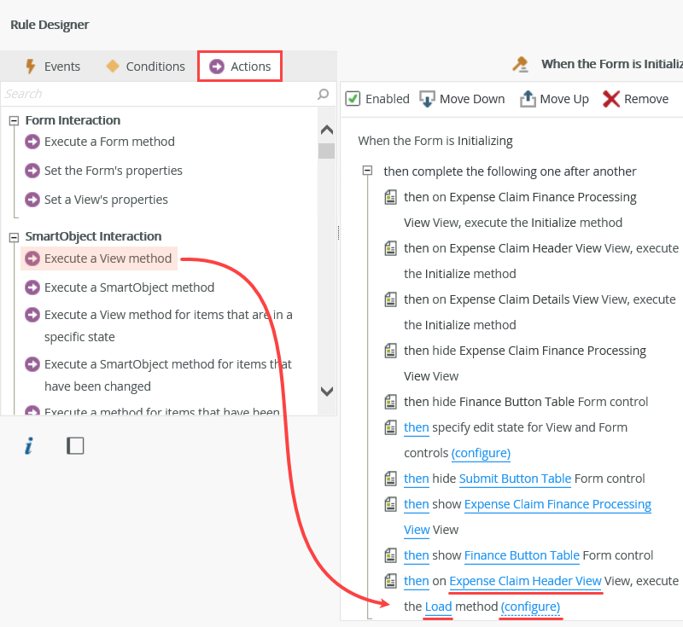
Task: Click inside the Search input field
Action: (154, 94)
